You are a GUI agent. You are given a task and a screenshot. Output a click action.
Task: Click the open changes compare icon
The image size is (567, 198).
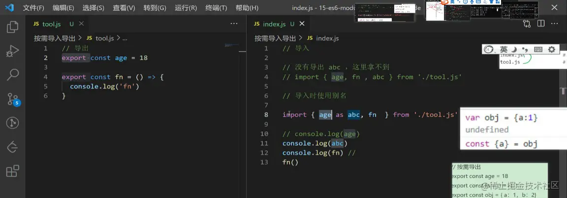click(527, 24)
